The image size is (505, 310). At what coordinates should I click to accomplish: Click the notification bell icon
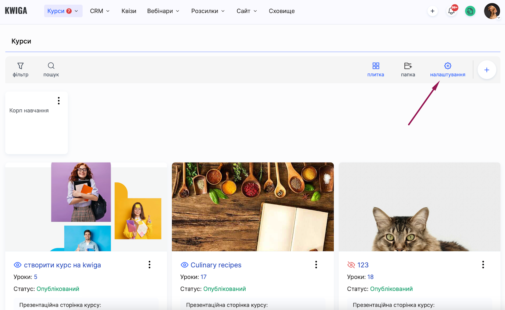pyautogui.click(x=451, y=11)
